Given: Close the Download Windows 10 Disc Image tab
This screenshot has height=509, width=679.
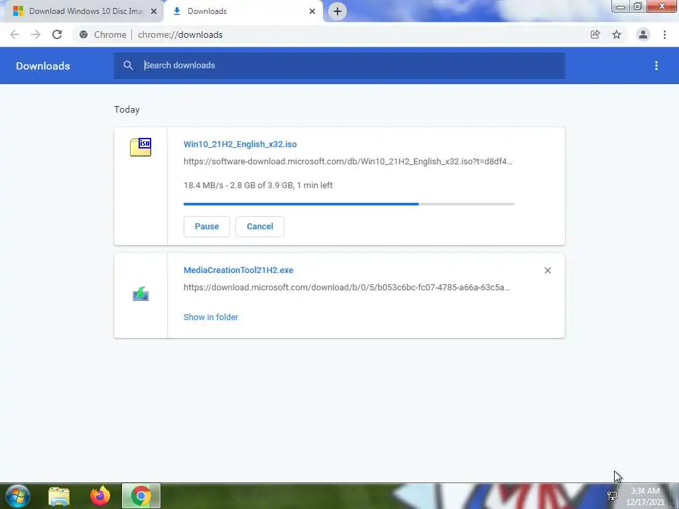Looking at the screenshot, I should [154, 11].
